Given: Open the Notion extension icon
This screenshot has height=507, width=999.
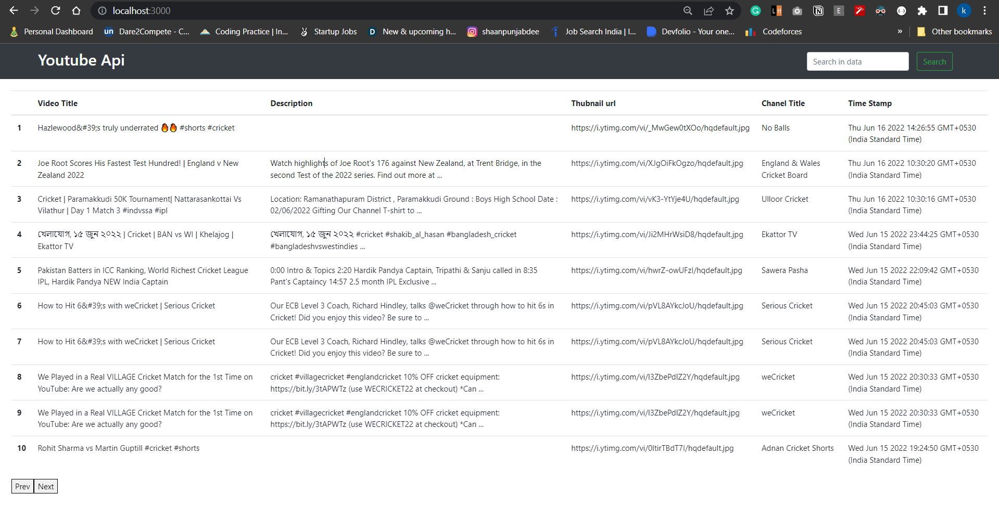Looking at the screenshot, I should pos(818,10).
